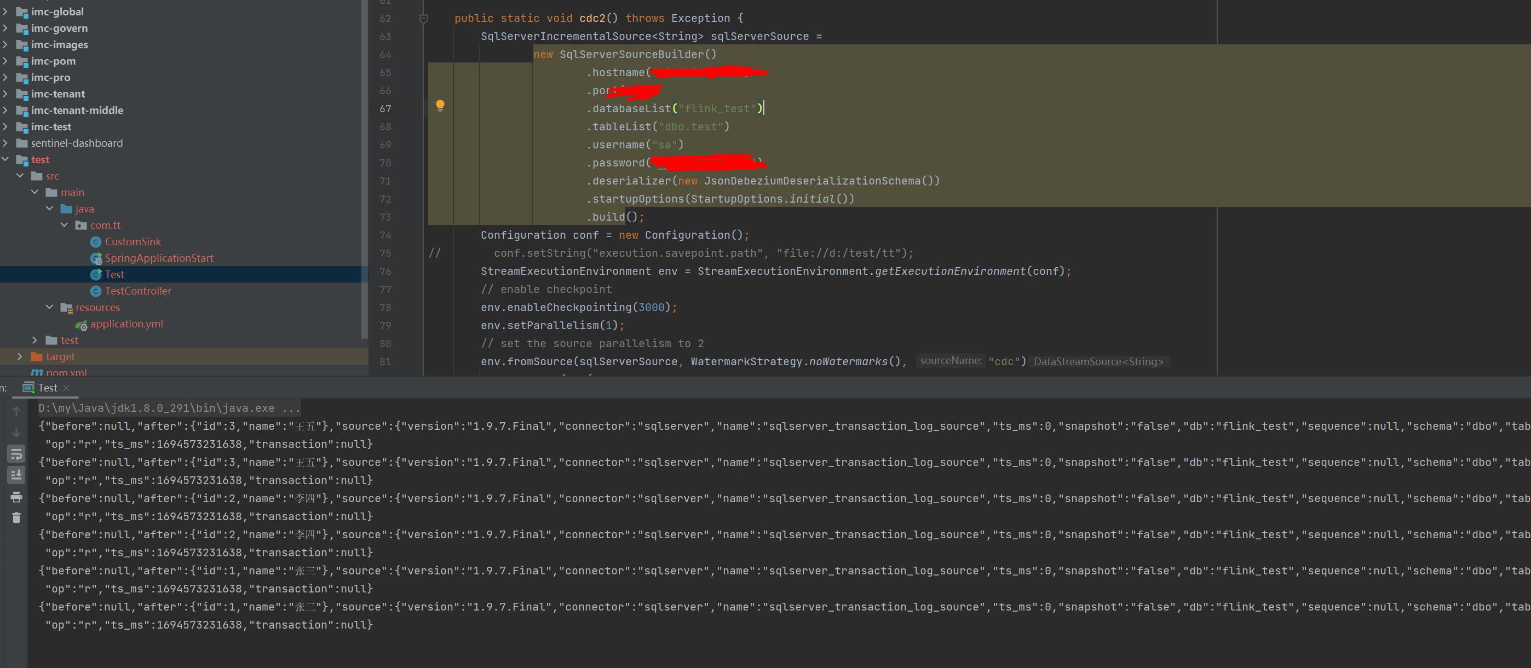
Task: Click the down arrow in console toolbar
Action: click(x=16, y=433)
